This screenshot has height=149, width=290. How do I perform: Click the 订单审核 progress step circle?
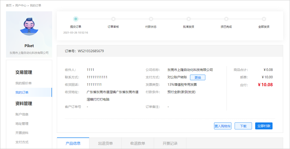click(x=113, y=19)
